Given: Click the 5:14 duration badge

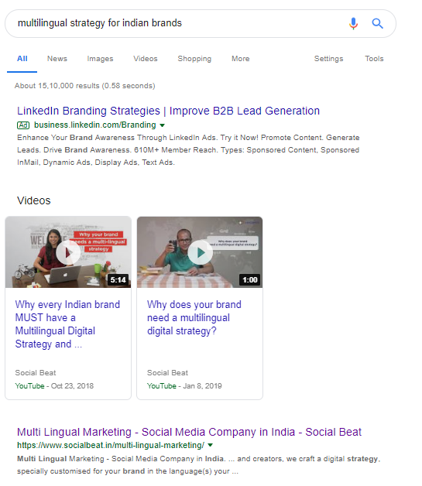Looking at the screenshot, I should coord(118,280).
